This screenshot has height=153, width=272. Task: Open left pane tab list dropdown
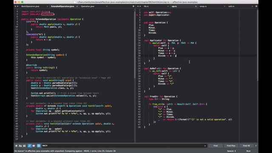(x=133, y=6)
